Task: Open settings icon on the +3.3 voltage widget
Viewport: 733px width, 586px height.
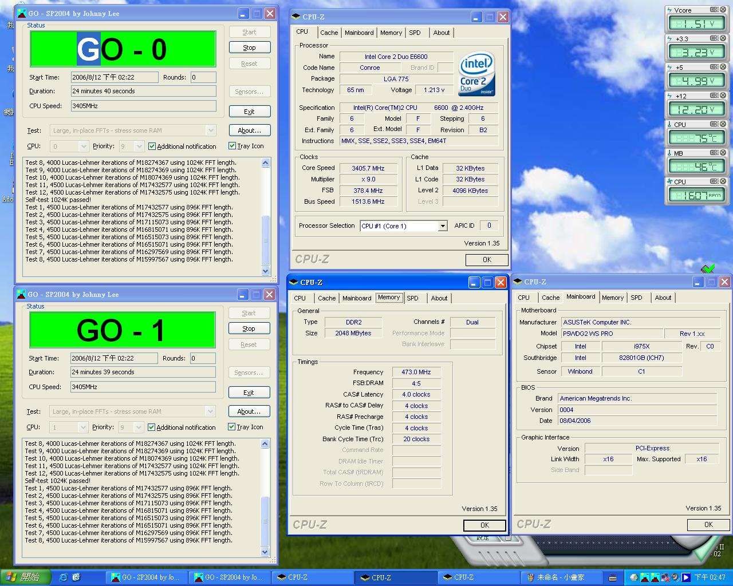Action: pos(714,38)
